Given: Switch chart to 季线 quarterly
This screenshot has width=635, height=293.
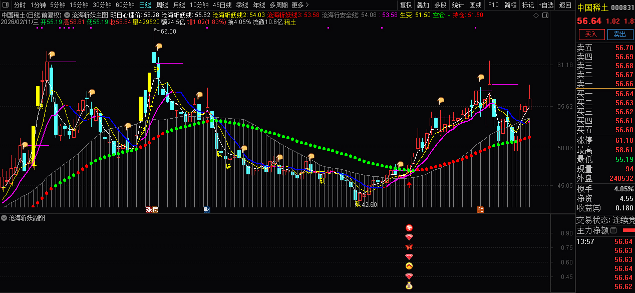Looking at the screenshot, I should tap(242, 5).
